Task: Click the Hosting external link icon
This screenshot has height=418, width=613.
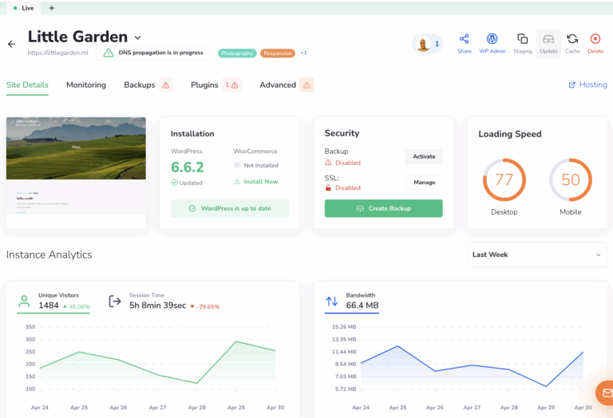Action: [572, 85]
